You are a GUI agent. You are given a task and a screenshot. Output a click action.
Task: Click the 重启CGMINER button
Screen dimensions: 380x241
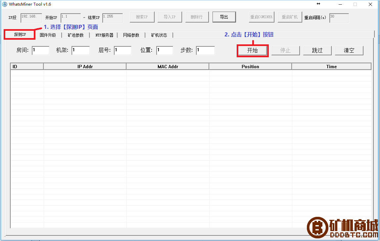pos(261,17)
